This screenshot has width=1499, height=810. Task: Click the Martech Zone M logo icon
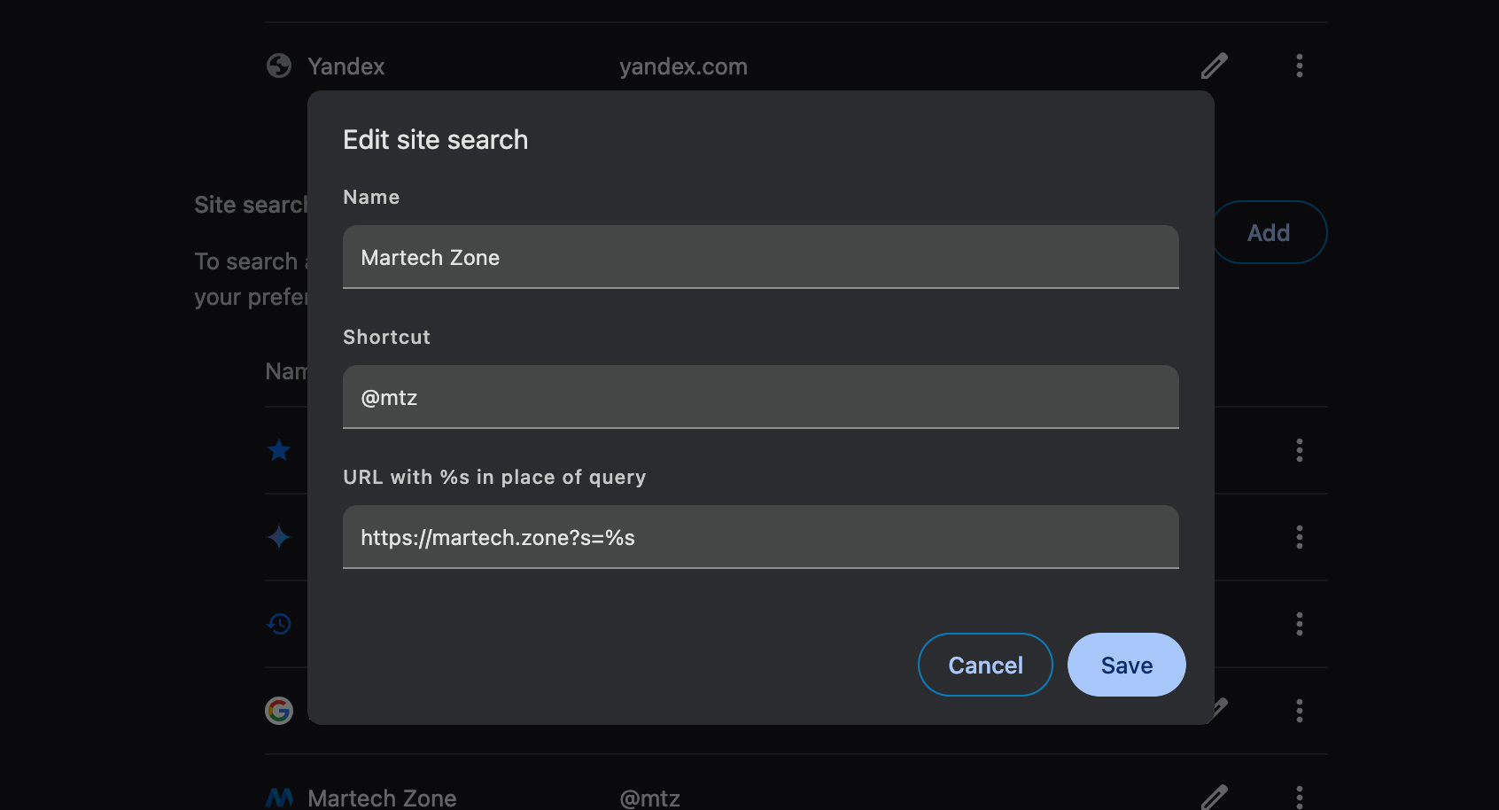[x=279, y=798]
